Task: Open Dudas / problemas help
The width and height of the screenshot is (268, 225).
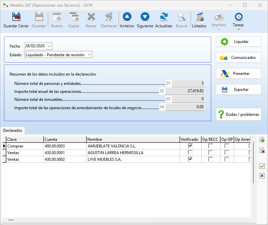Action: point(238,114)
